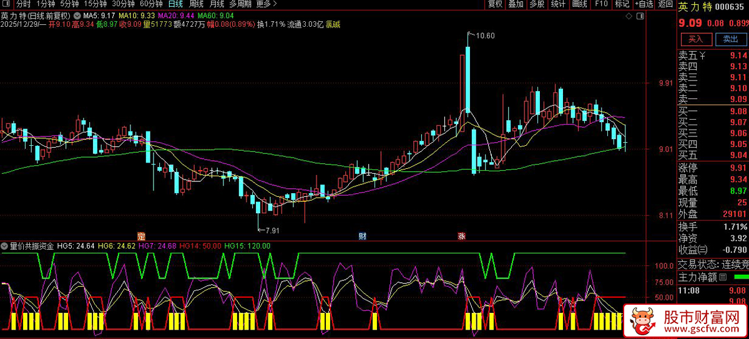Open the 更多 periods expander
Image resolution: width=749 pixels, height=339 pixels.
click(x=267, y=4)
